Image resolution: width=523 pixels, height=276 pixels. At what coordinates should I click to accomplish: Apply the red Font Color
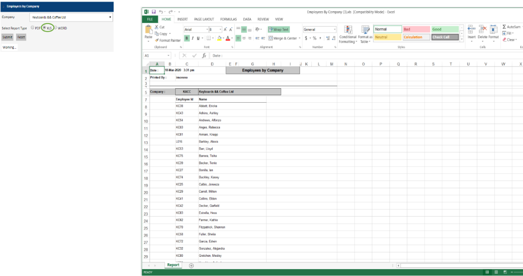pos(228,39)
